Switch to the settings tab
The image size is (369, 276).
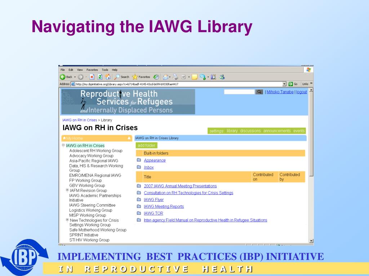[x=217, y=131]
